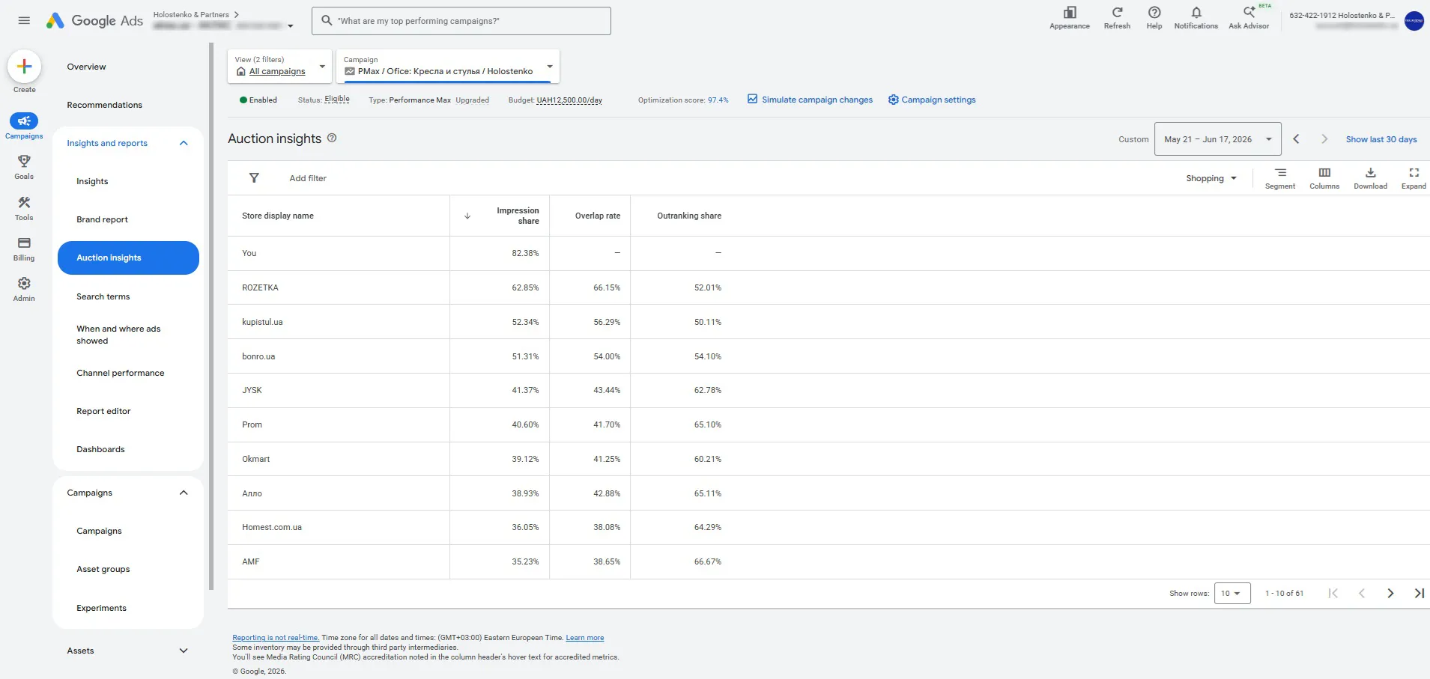Open the Experiments page
The width and height of the screenshot is (1430, 679).
coord(101,608)
